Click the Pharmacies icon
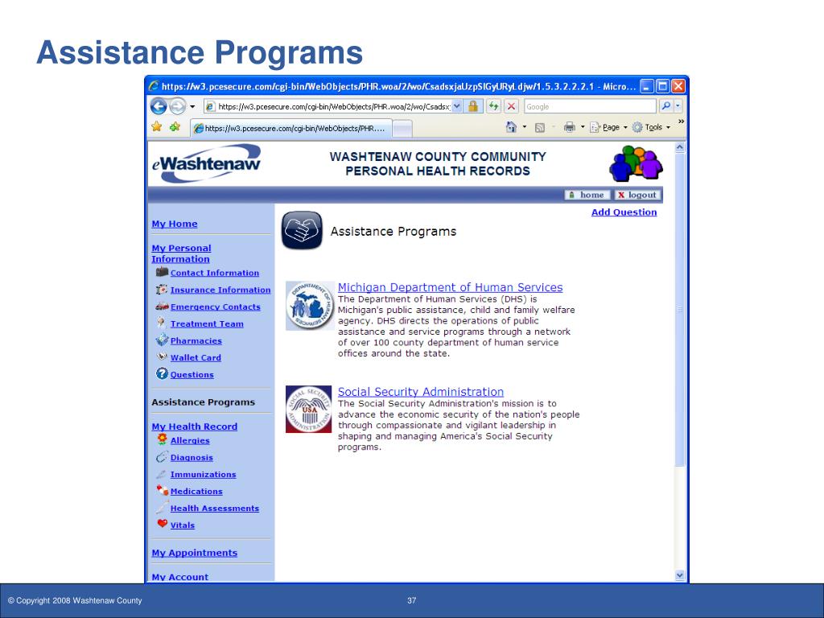Image resolution: width=824 pixels, height=618 pixels. point(162,340)
